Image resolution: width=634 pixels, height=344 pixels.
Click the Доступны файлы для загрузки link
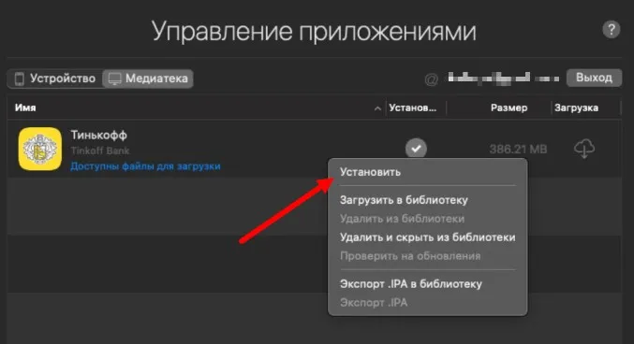pos(145,166)
